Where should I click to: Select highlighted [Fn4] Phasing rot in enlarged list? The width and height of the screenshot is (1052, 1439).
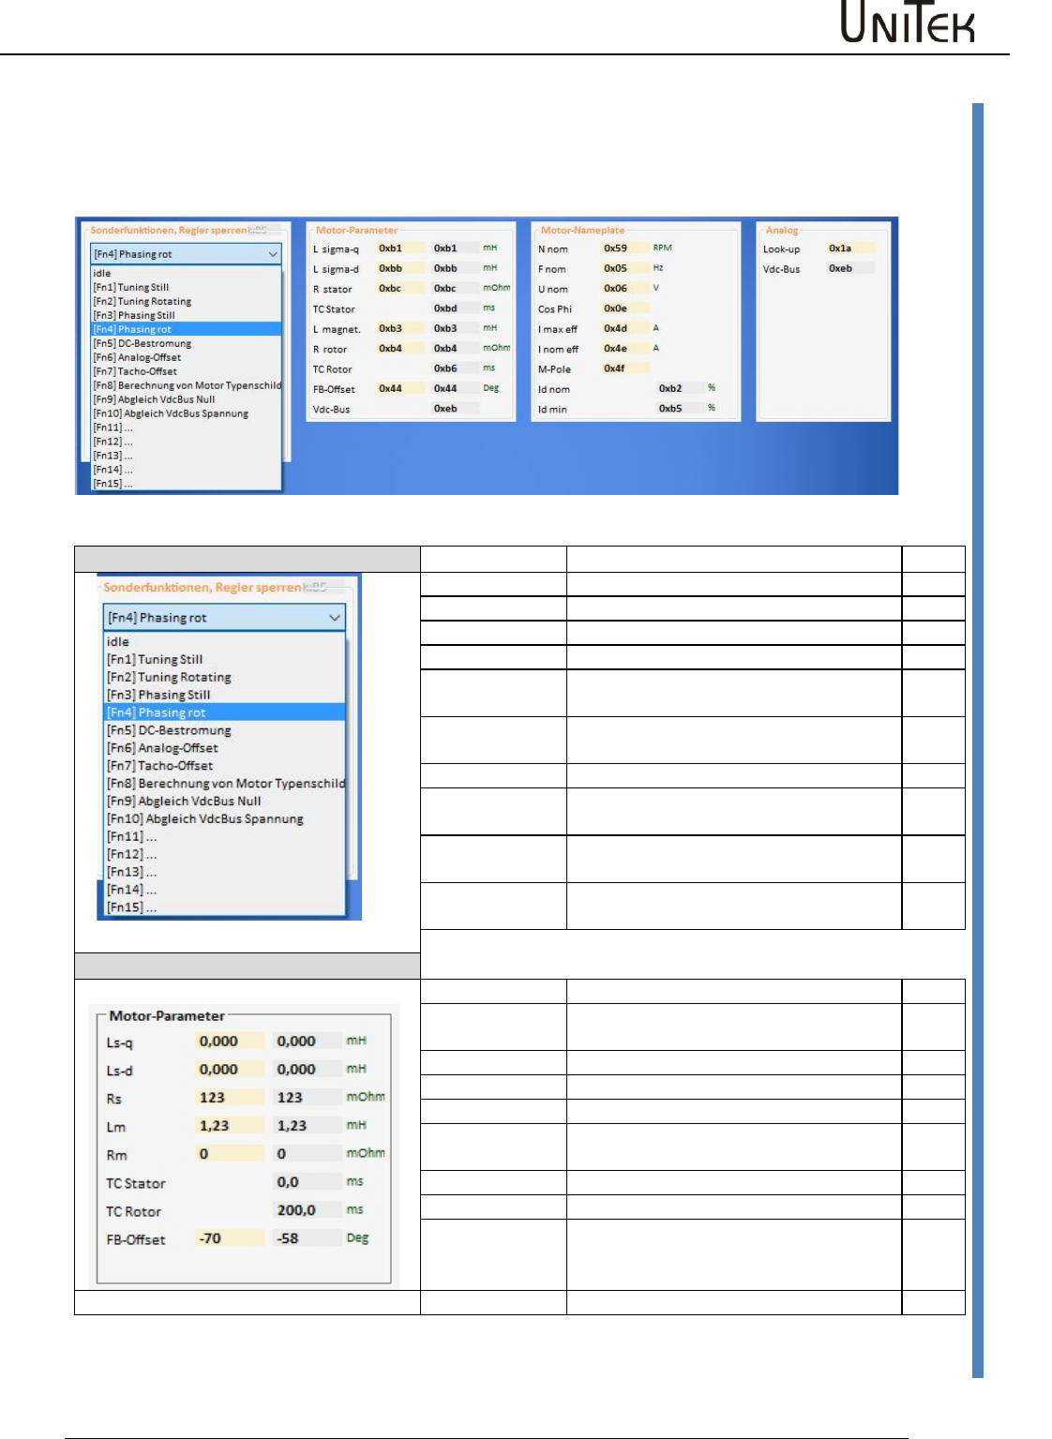(x=224, y=713)
